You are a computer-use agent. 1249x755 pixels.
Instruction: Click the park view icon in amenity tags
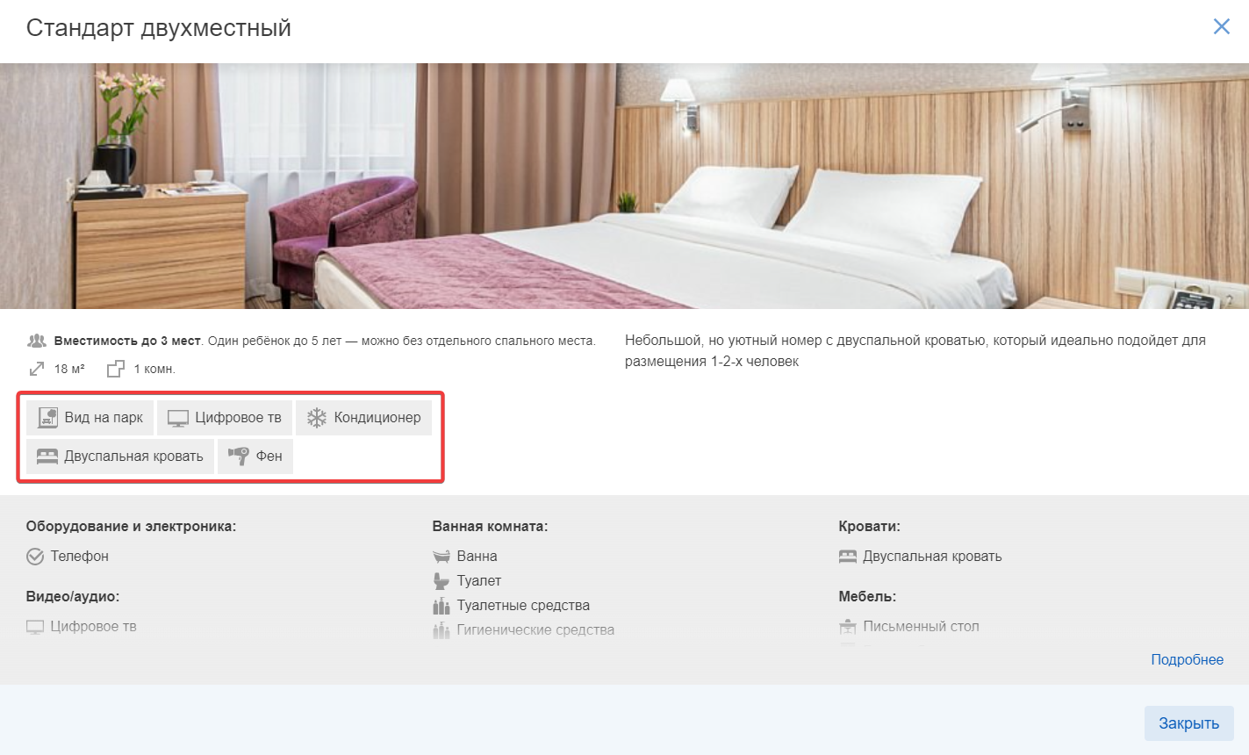tap(47, 418)
